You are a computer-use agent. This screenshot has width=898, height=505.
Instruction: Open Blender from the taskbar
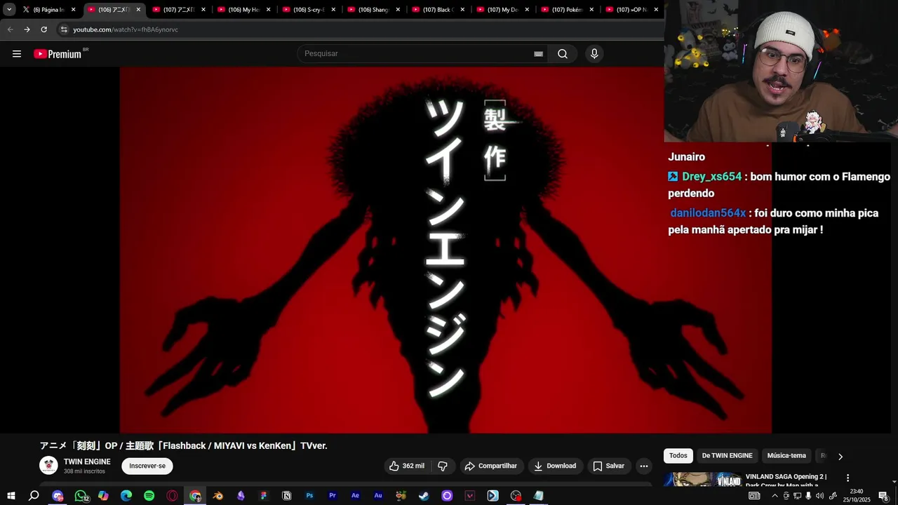218,496
